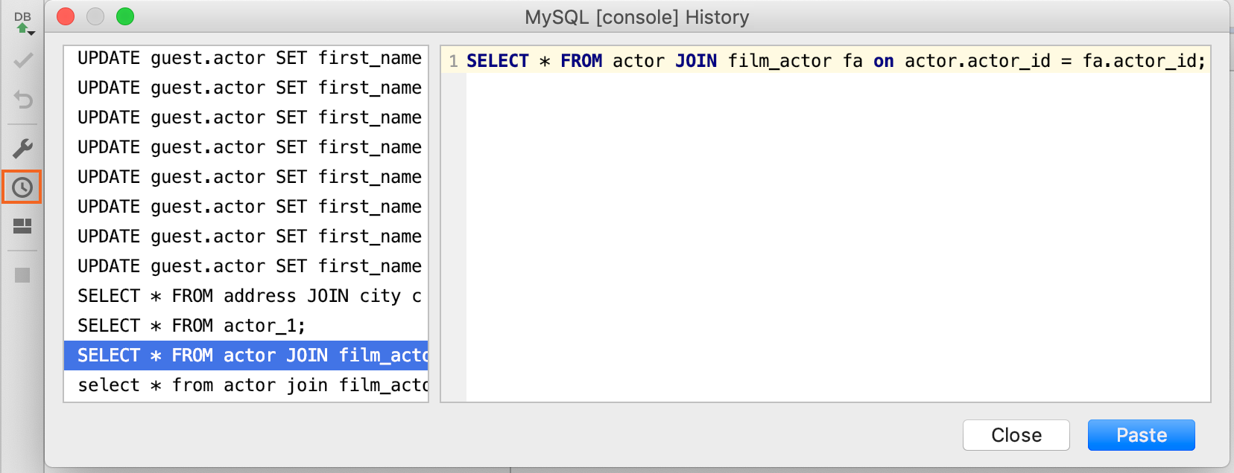Image resolution: width=1234 pixels, height=473 pixels.
Task: Click the view layout panes icon
Action: click(x=23, y=226)
